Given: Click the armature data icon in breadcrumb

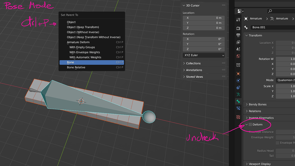Looking at the screenshot, I should point(272,18).
